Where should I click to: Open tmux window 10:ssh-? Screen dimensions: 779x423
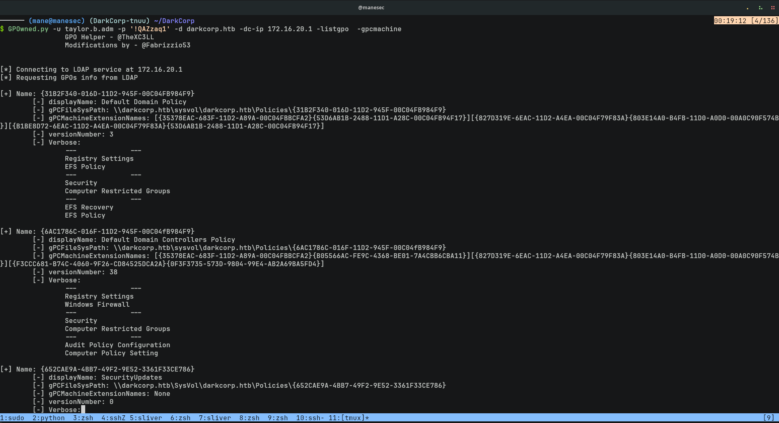coord(310,418)
